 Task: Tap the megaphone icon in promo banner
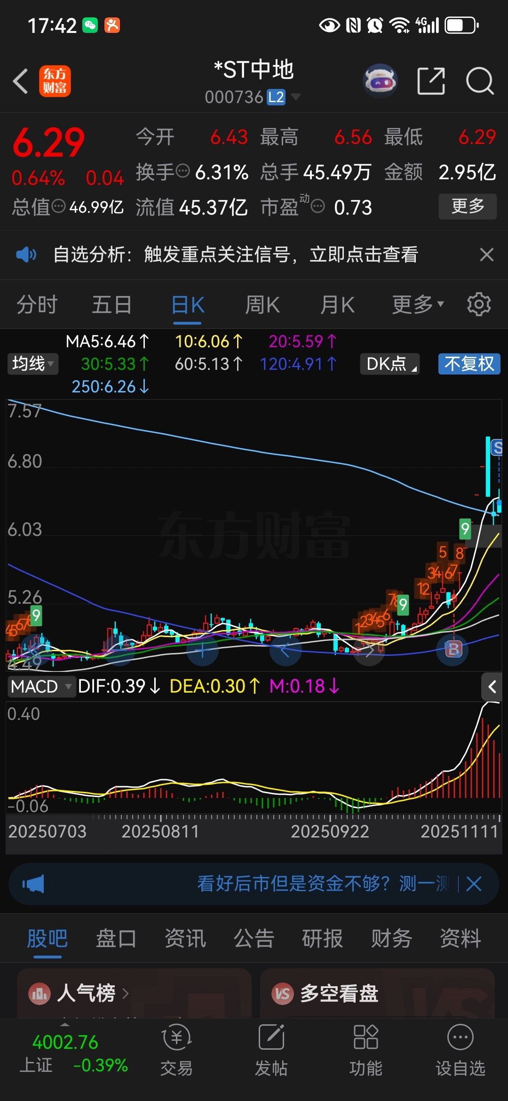coord(33,884)
